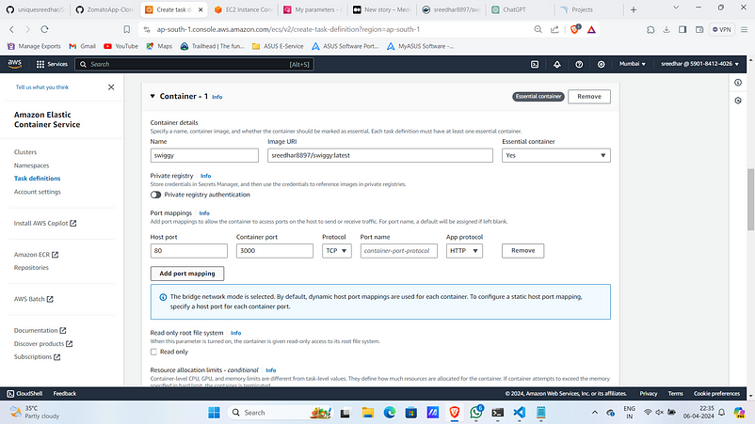Switch to Projects tab

590,9
